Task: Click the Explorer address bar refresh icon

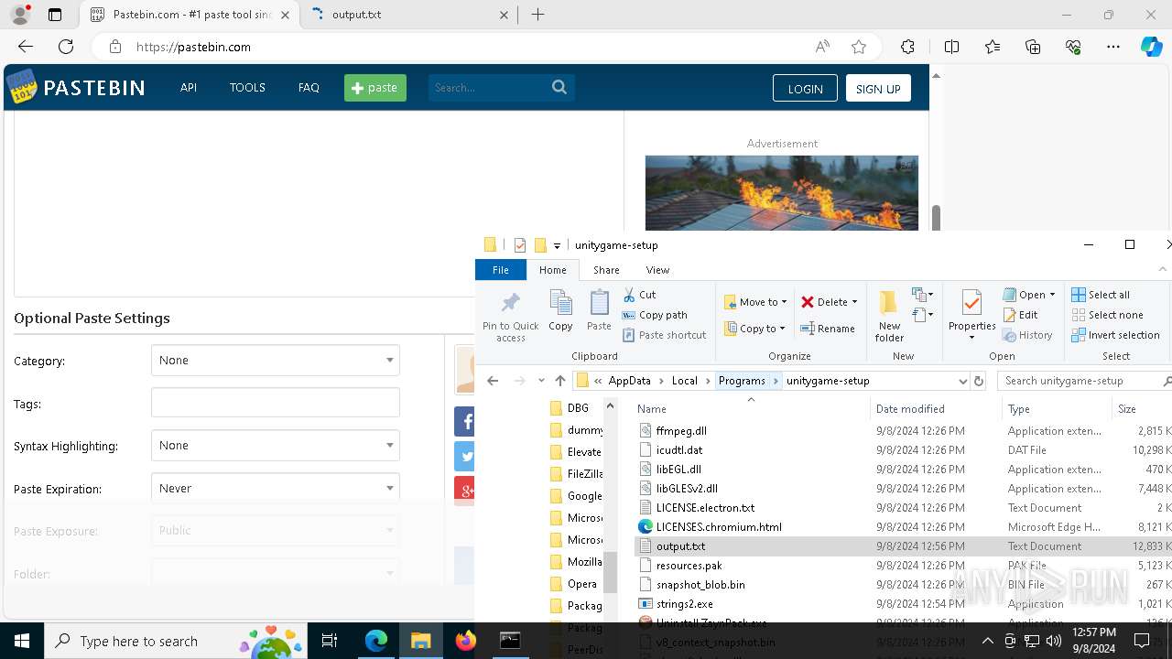Action: 979,381
